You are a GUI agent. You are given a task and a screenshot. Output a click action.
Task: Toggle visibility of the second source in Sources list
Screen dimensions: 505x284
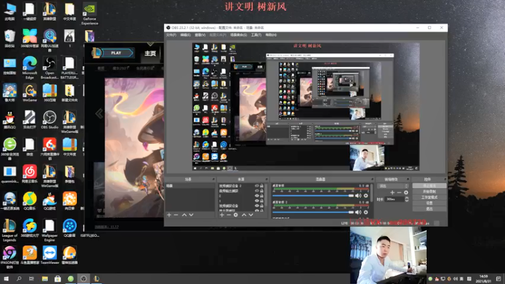[x=257, y=191]
